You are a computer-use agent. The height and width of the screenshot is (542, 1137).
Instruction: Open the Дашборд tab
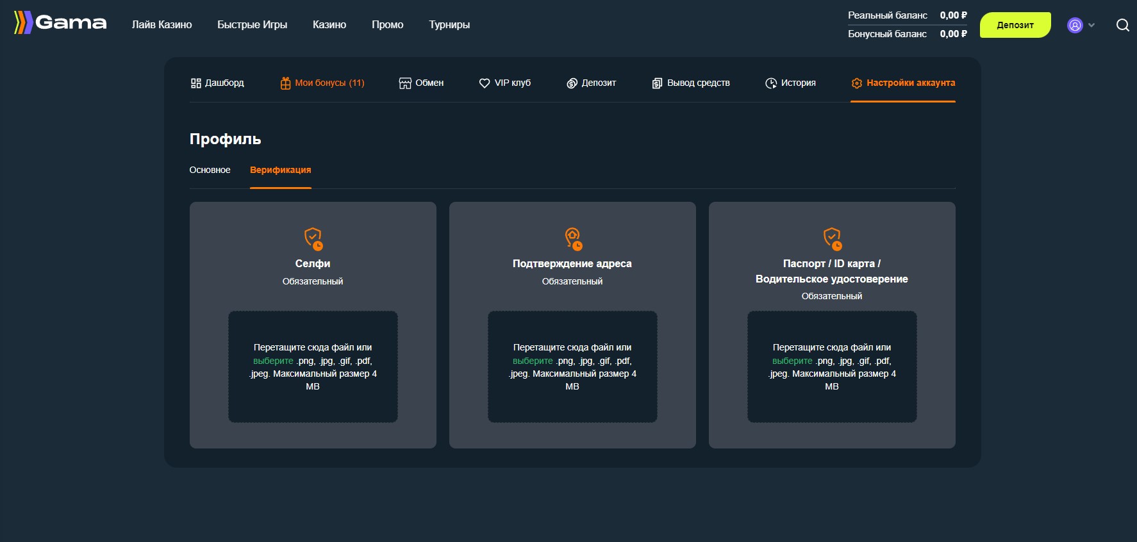point(217,83)
